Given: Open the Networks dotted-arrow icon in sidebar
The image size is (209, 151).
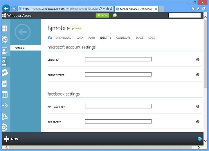Looking at the screenshot, I should (x=5, y=105).
